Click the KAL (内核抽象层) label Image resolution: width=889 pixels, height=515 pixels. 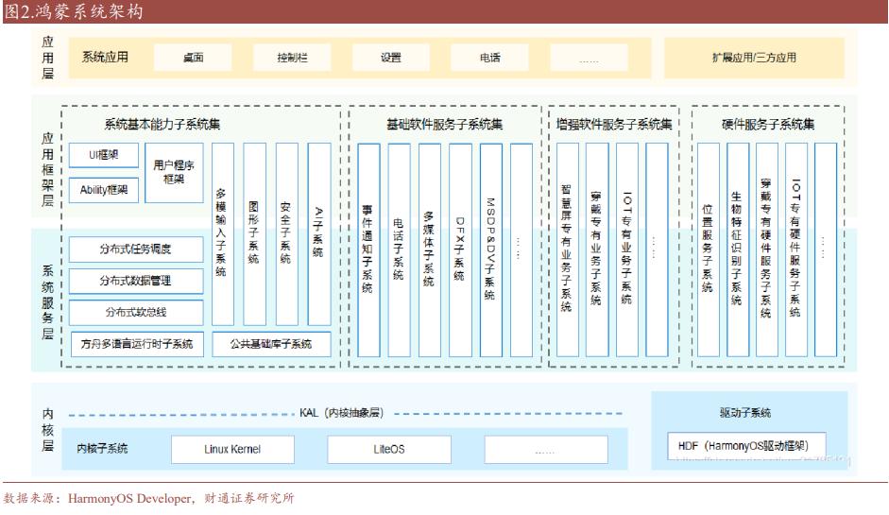click(x=342, y=413)
